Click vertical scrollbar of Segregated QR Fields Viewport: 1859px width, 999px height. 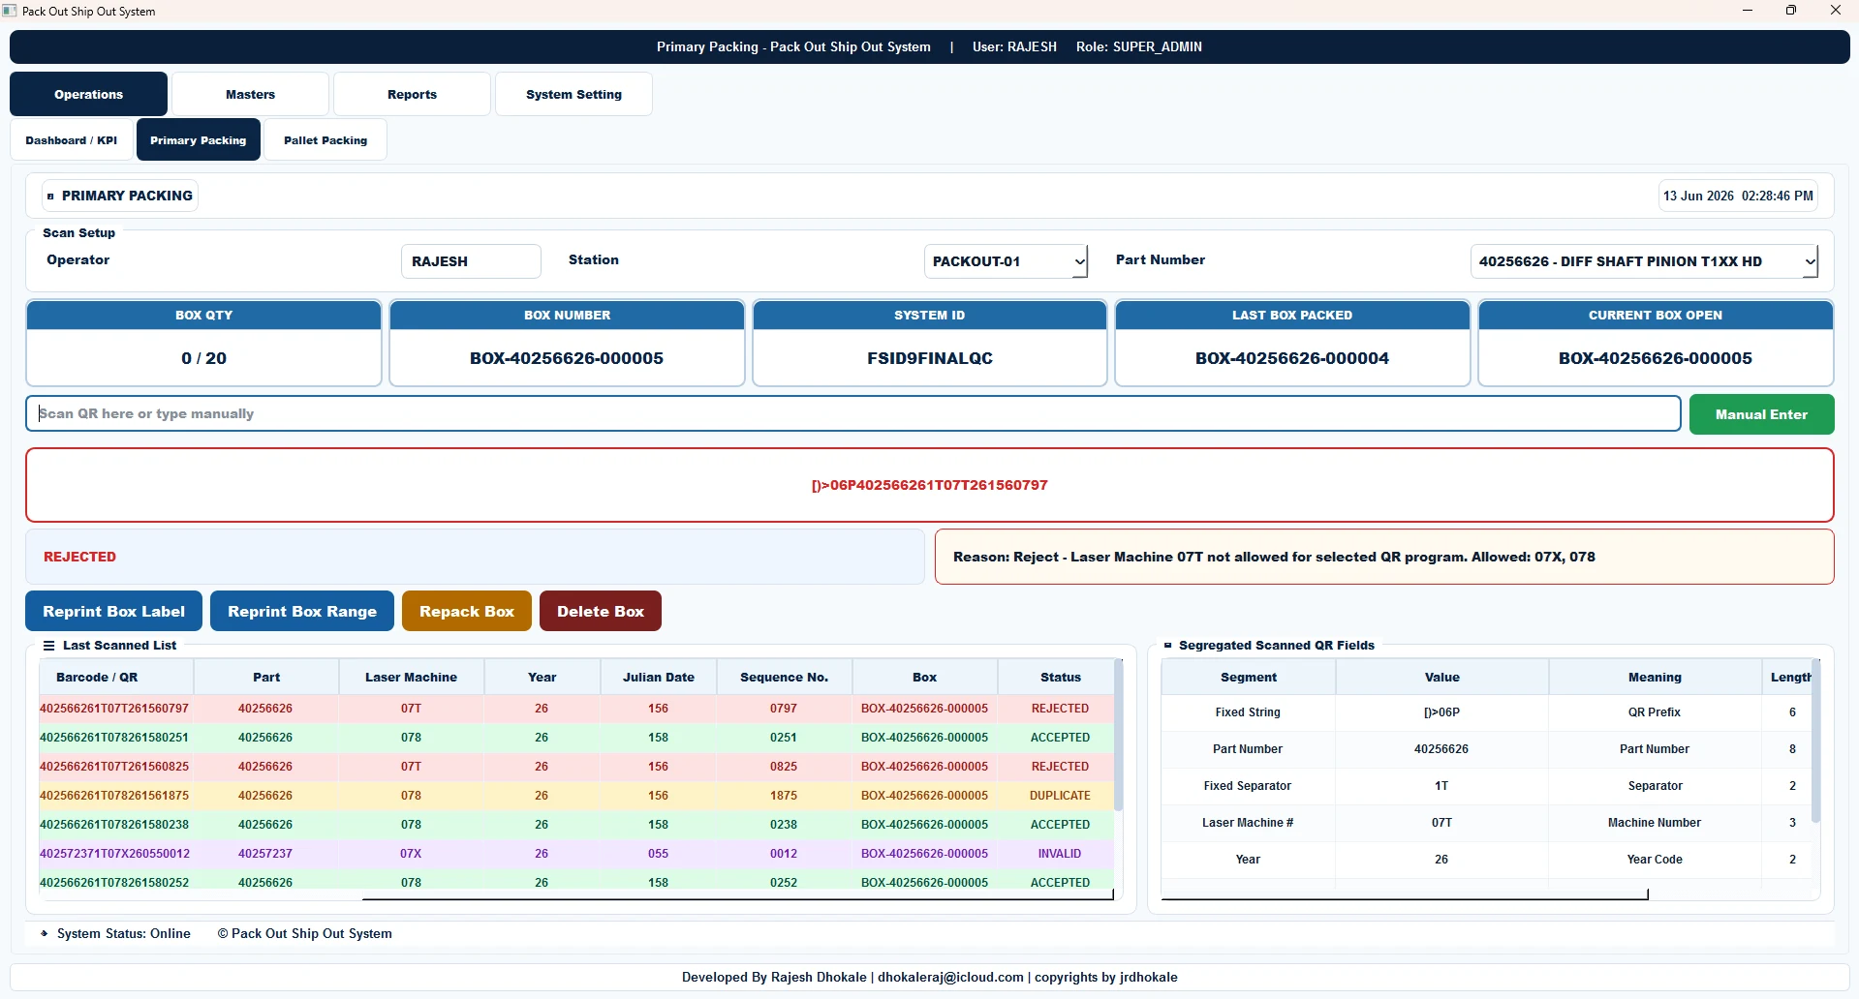1815,742
